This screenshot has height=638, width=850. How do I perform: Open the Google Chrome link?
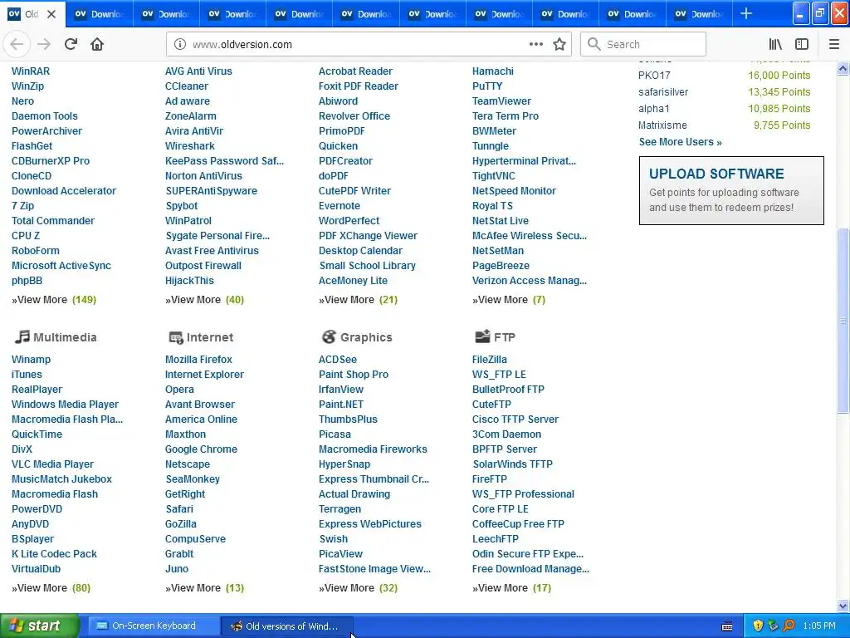[x=201, y=449]
